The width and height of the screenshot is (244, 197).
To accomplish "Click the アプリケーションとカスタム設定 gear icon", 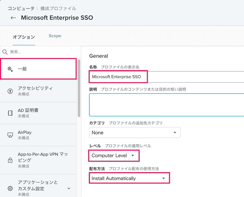I will [x=10, y=189].
